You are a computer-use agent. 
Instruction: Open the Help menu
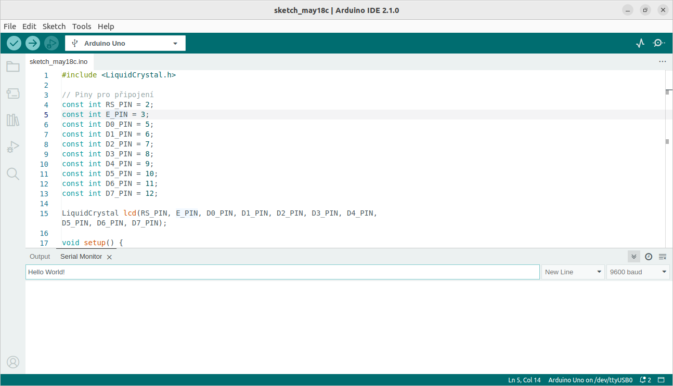pos(106,26)
